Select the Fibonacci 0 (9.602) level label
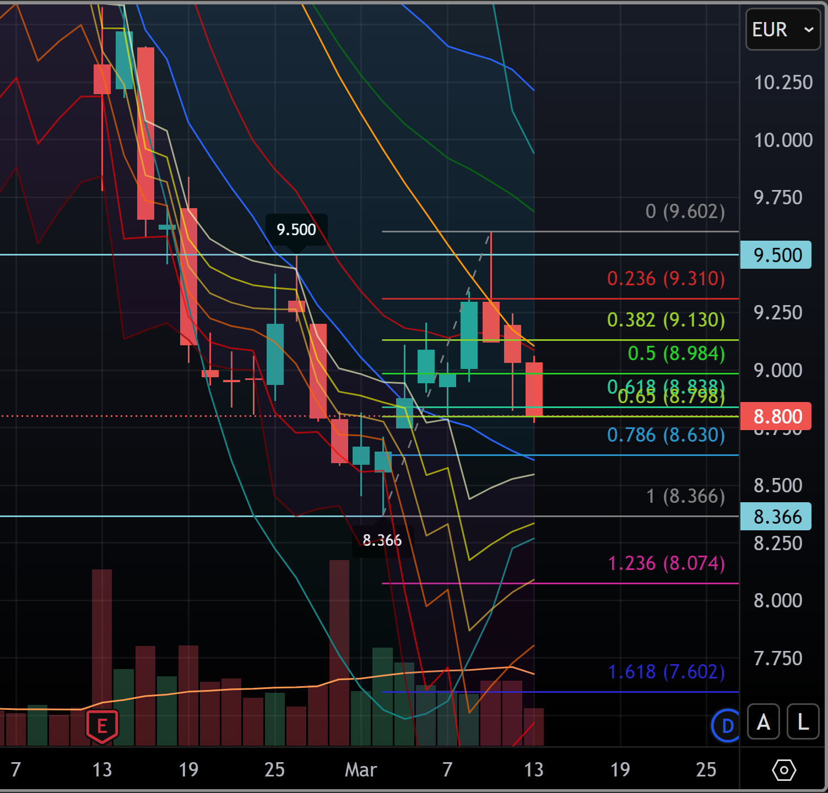 [x=685, y=211]
